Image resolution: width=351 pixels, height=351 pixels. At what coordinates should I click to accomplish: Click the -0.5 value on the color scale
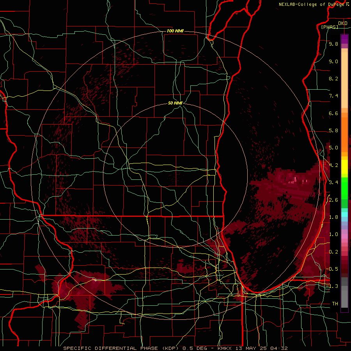pos(333,269)
